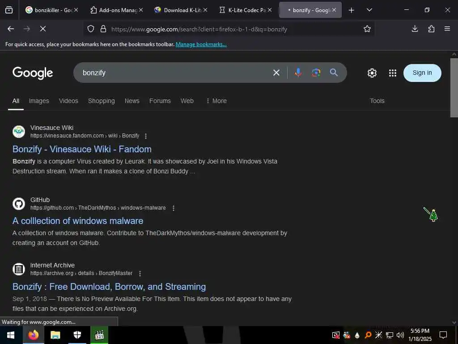Open Firefox View tab overview icon
Image resolution: width=458 pixels, height=344 pixels.
coord(9,10)
